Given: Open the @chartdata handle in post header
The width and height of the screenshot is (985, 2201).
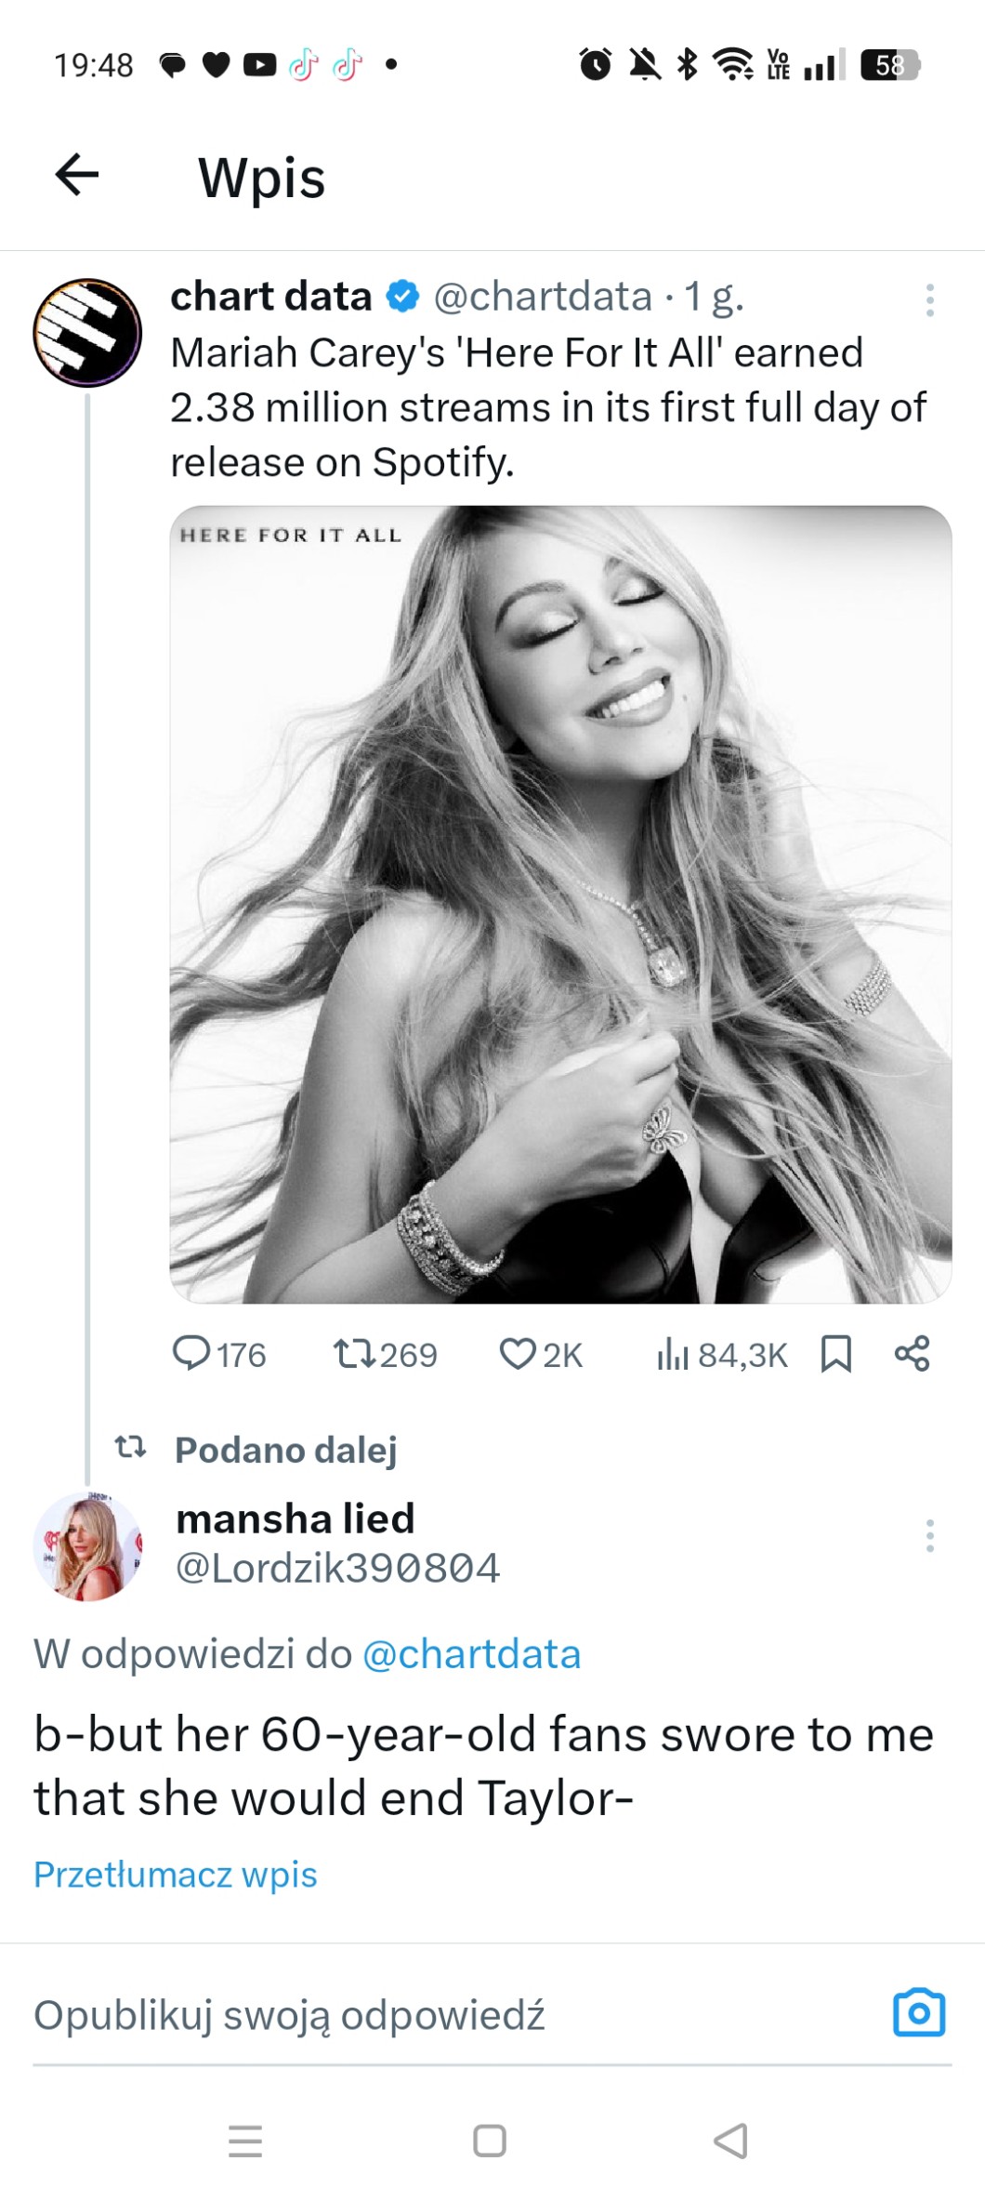Looking at the screenshot, I should 543,297.
